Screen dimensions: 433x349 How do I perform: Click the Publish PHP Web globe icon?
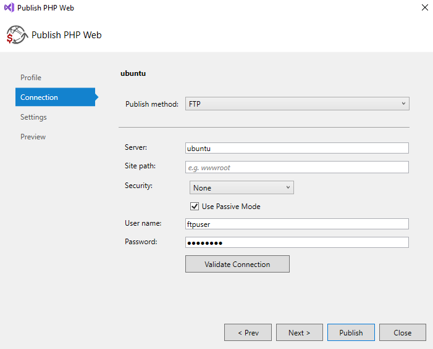click(x=17, y=35)
